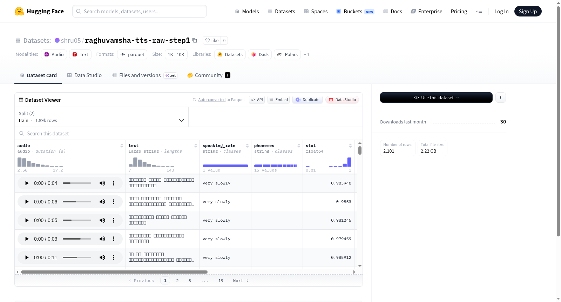This screenshot has width=561, height=302.
Task: Go to page 19 of the dataset
Action: tap(221, 281)
